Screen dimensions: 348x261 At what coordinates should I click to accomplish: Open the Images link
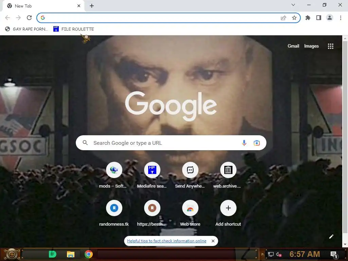(311, 46)
